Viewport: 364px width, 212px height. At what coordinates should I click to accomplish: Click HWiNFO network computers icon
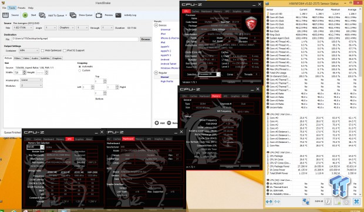(306, 201)
